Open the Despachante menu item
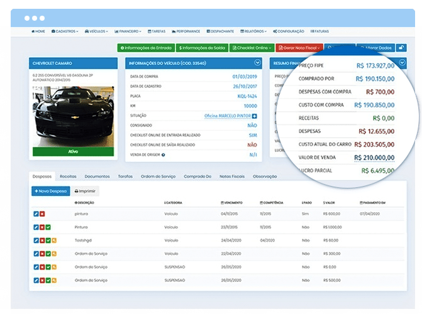This screenshot has height=314, width=422. (220, 31)
